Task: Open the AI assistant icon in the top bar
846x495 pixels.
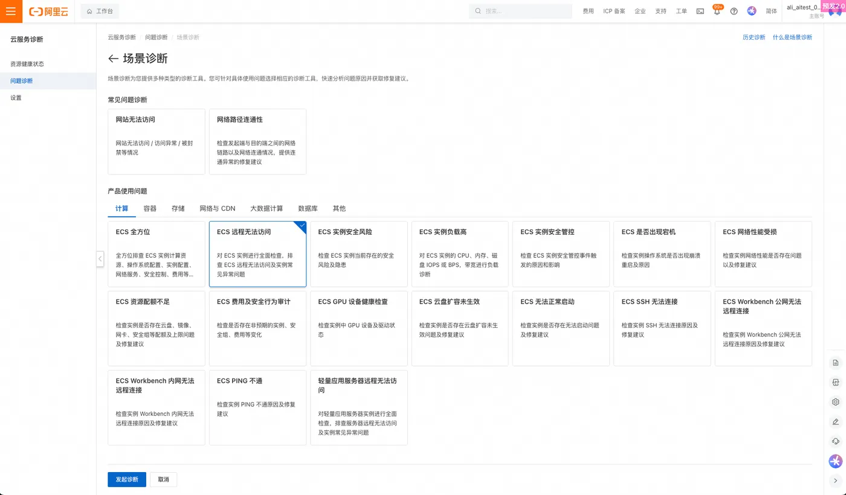Action: pos(752,11)
